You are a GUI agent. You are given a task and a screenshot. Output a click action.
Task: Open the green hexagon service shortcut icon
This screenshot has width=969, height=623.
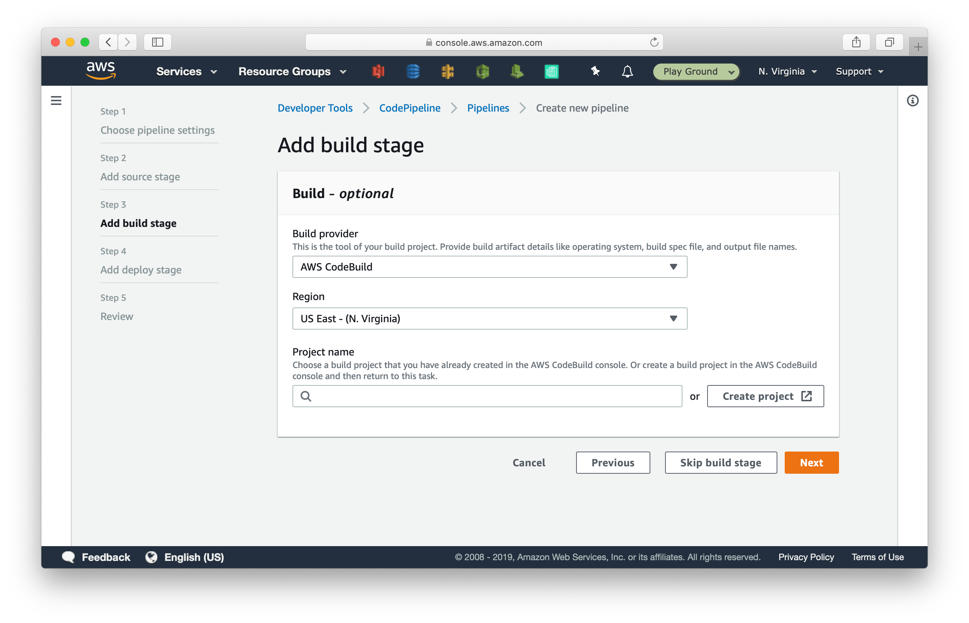(x=482, y=71)
